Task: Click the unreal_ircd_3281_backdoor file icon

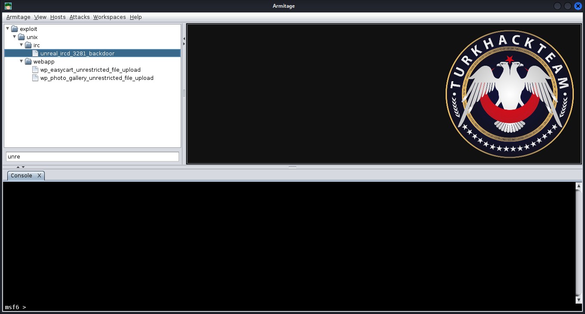Action: 36,53
